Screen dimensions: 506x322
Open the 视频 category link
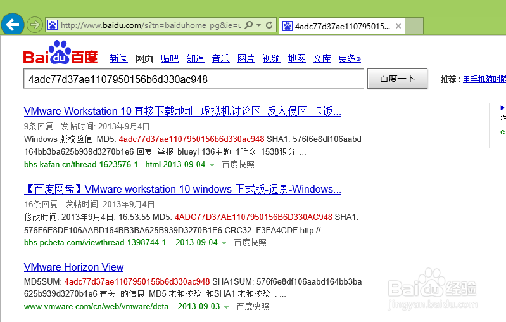tap(272, 58)
